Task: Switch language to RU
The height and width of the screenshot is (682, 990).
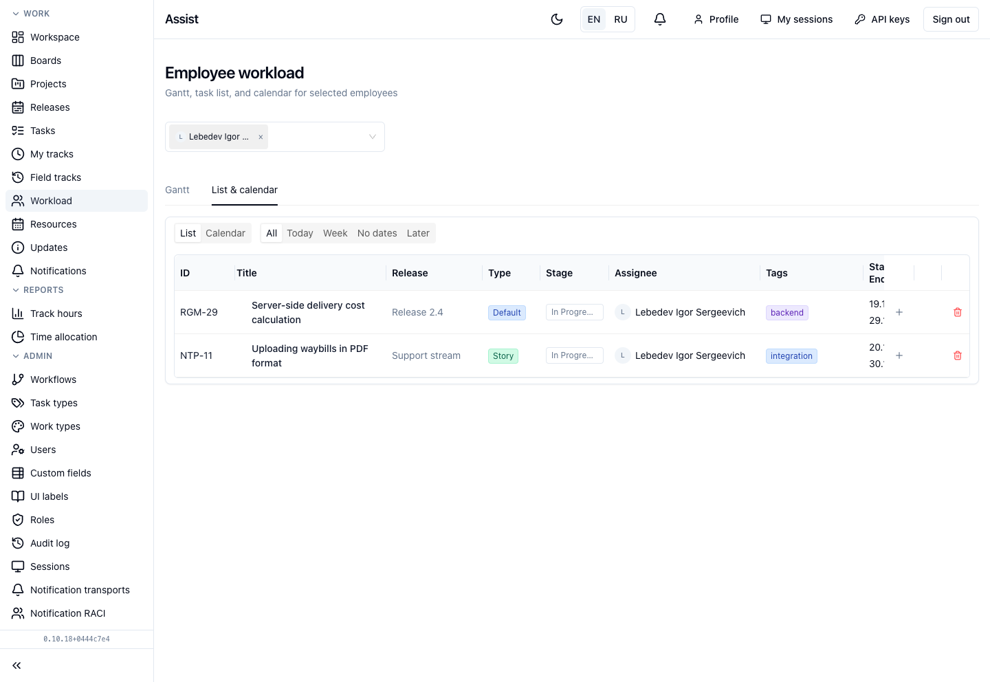Action: tap(621, 19)
